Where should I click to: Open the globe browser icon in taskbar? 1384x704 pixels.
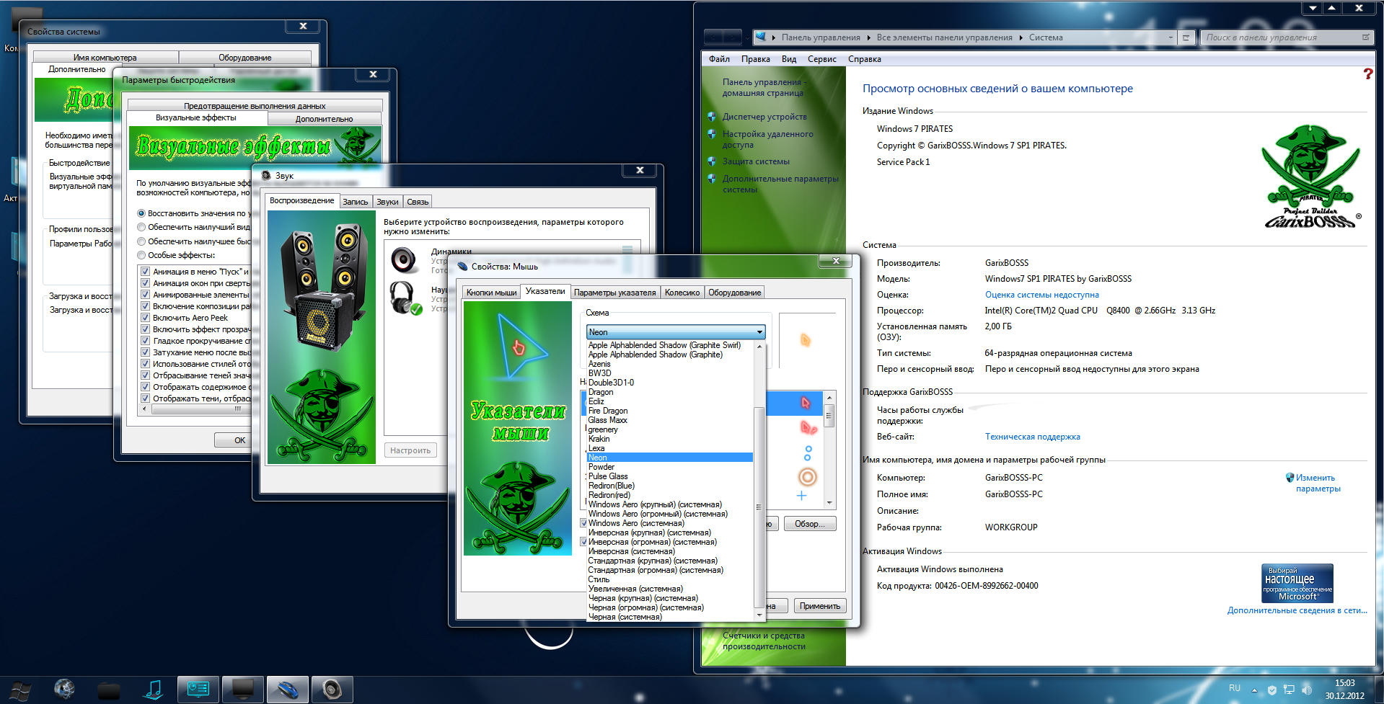point(64,690)
